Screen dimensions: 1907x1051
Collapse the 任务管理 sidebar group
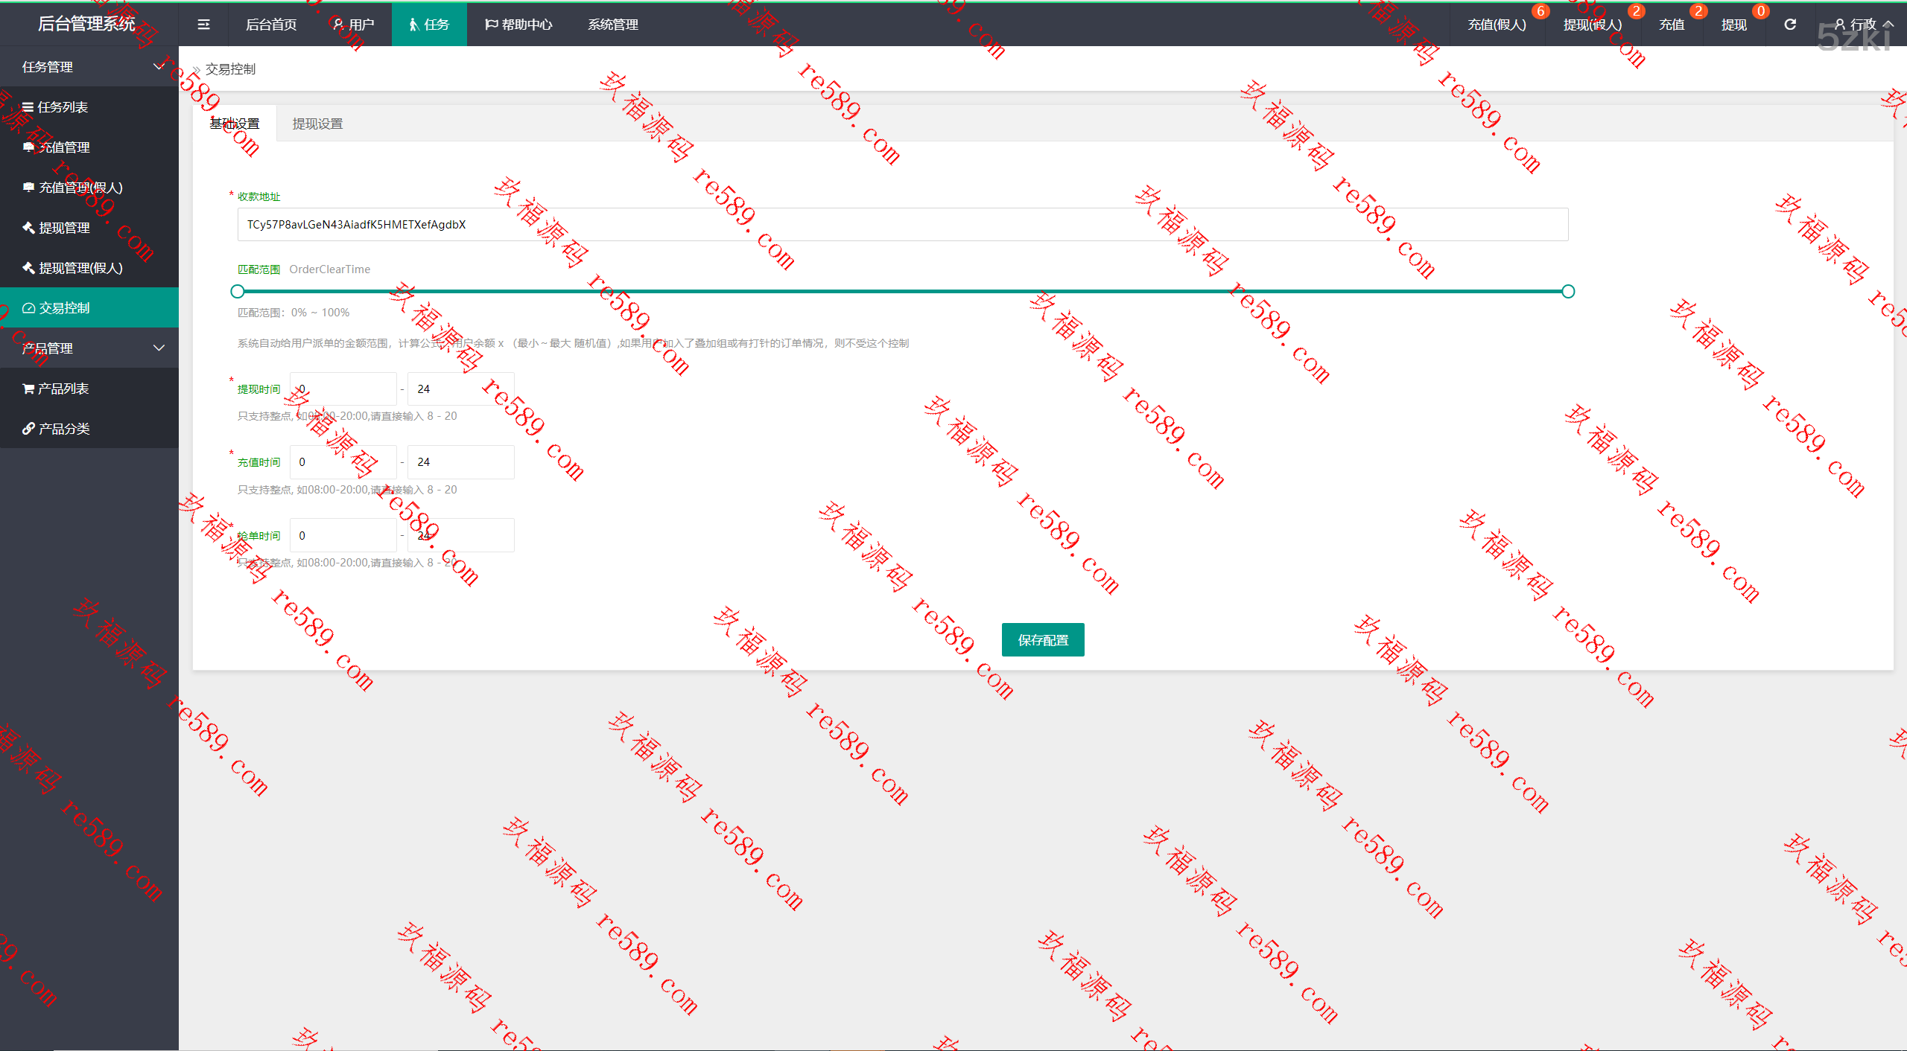89,67
